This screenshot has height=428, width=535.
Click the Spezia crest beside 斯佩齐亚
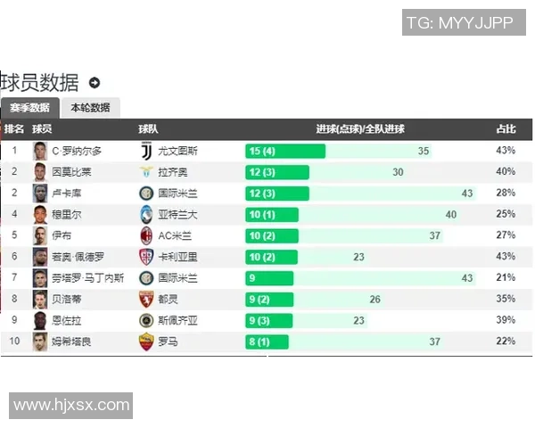[146, 321]
